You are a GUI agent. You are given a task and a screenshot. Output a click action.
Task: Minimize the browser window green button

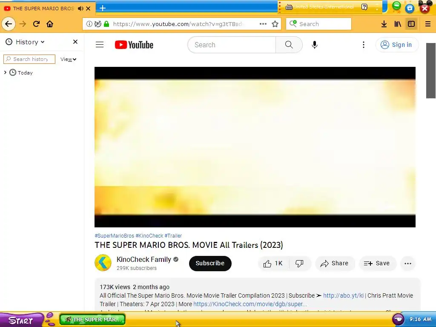pos(396,6)
